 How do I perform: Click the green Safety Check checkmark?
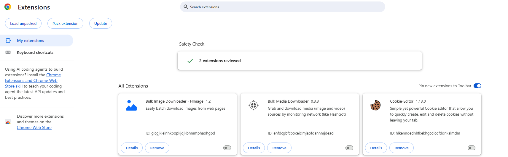pyautogui.click(x=190, y=61)
